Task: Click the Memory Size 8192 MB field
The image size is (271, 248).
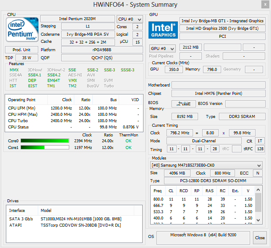Action: 185,117
